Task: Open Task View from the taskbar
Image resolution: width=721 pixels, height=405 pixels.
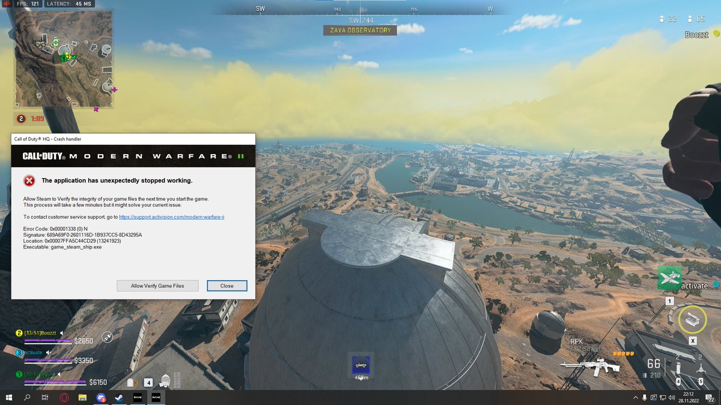Action: pos(45,398)
